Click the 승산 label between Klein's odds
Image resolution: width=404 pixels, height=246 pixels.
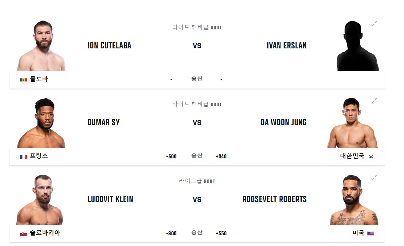tap(197, 233)
